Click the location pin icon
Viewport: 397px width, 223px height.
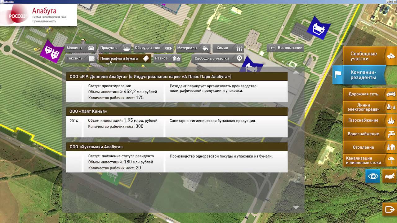(239, 58)
